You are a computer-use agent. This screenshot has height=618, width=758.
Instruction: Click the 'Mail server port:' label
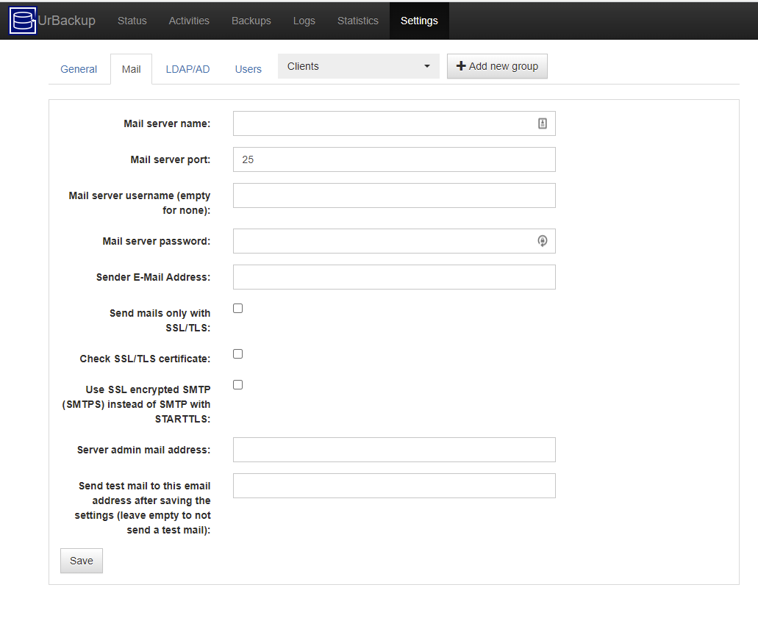click(170, 159)
